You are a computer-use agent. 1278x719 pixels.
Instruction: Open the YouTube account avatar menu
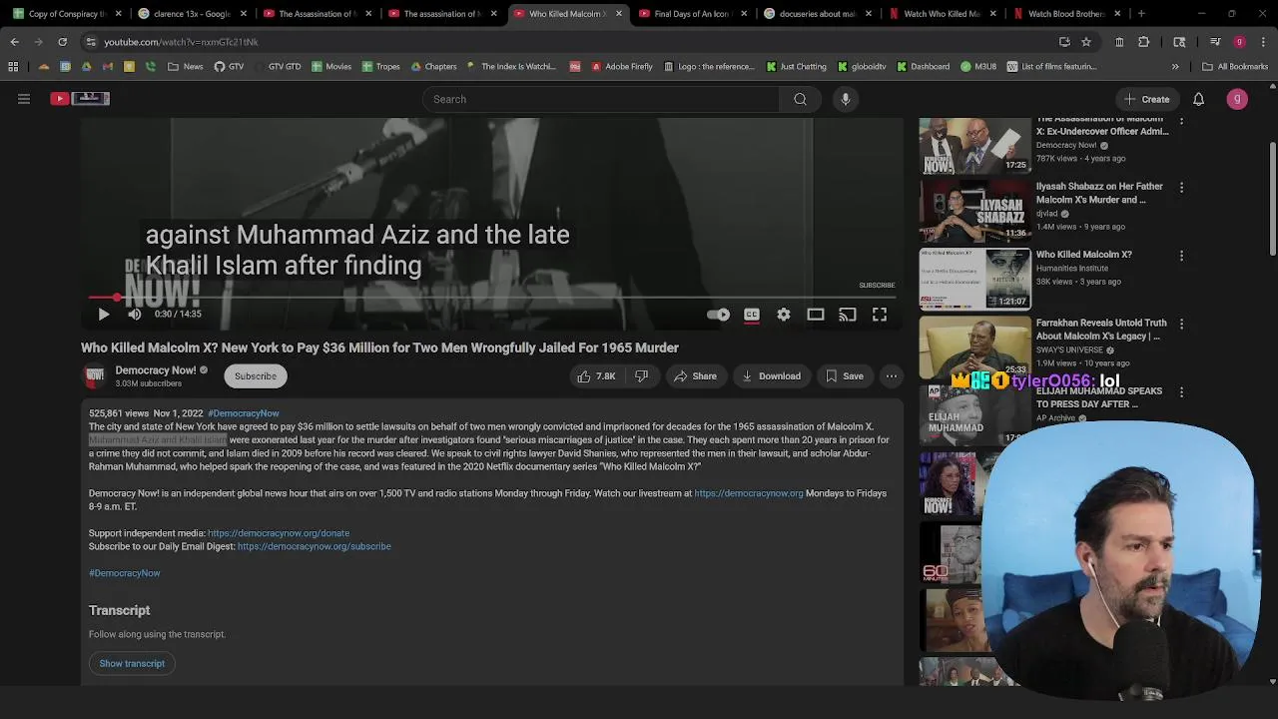click(1237, 99)
